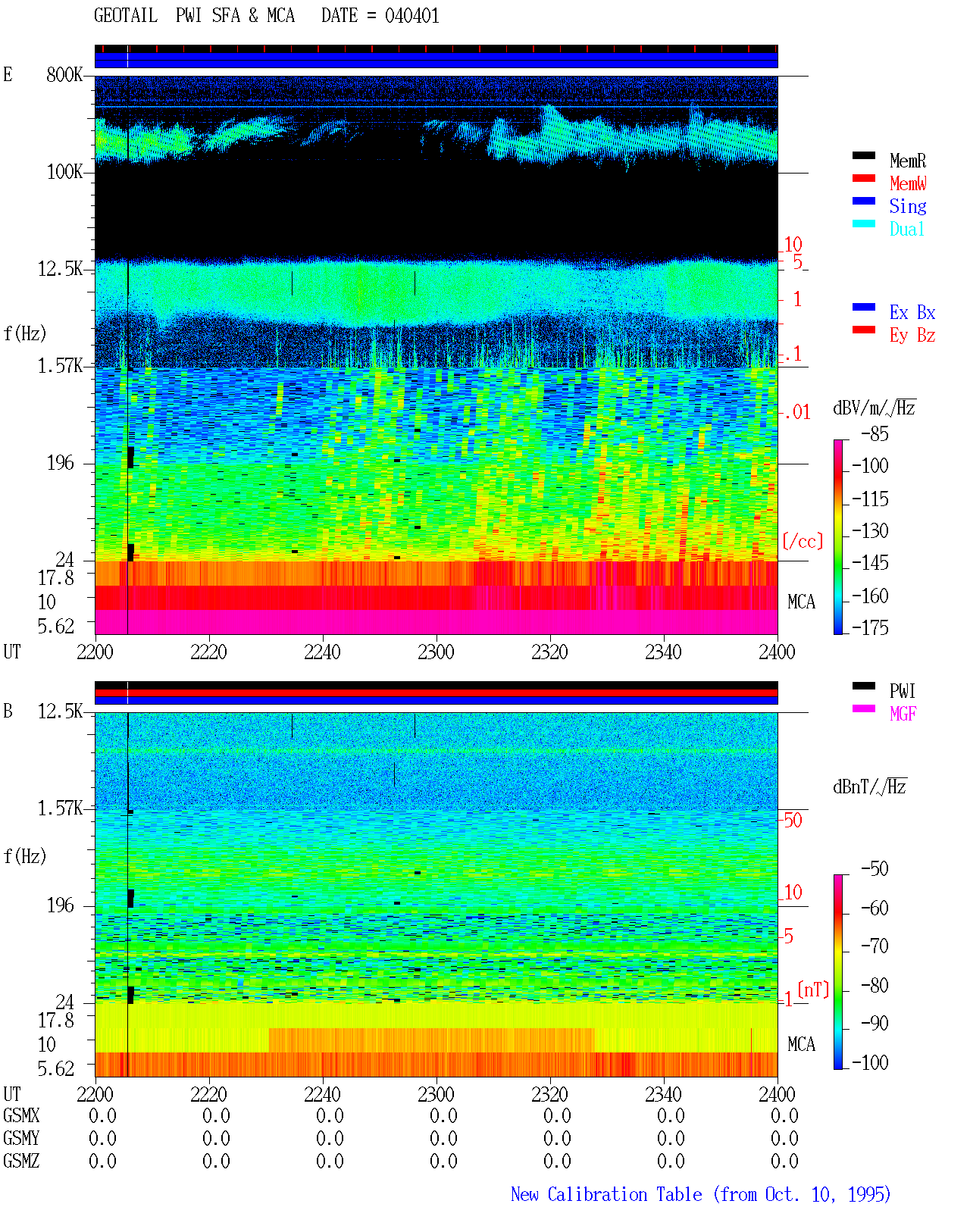
Task: Click the '-85' color scale value
Action: (x=875, y=434)
